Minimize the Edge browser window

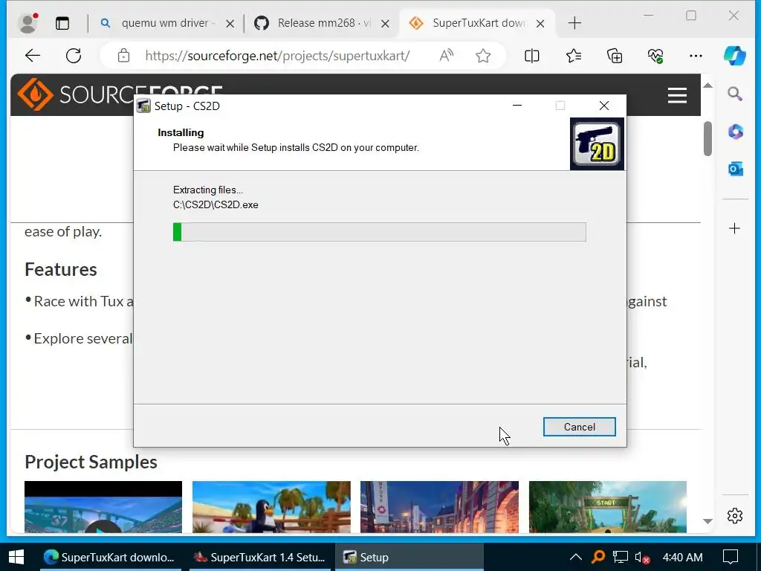[x=648, y=16]
